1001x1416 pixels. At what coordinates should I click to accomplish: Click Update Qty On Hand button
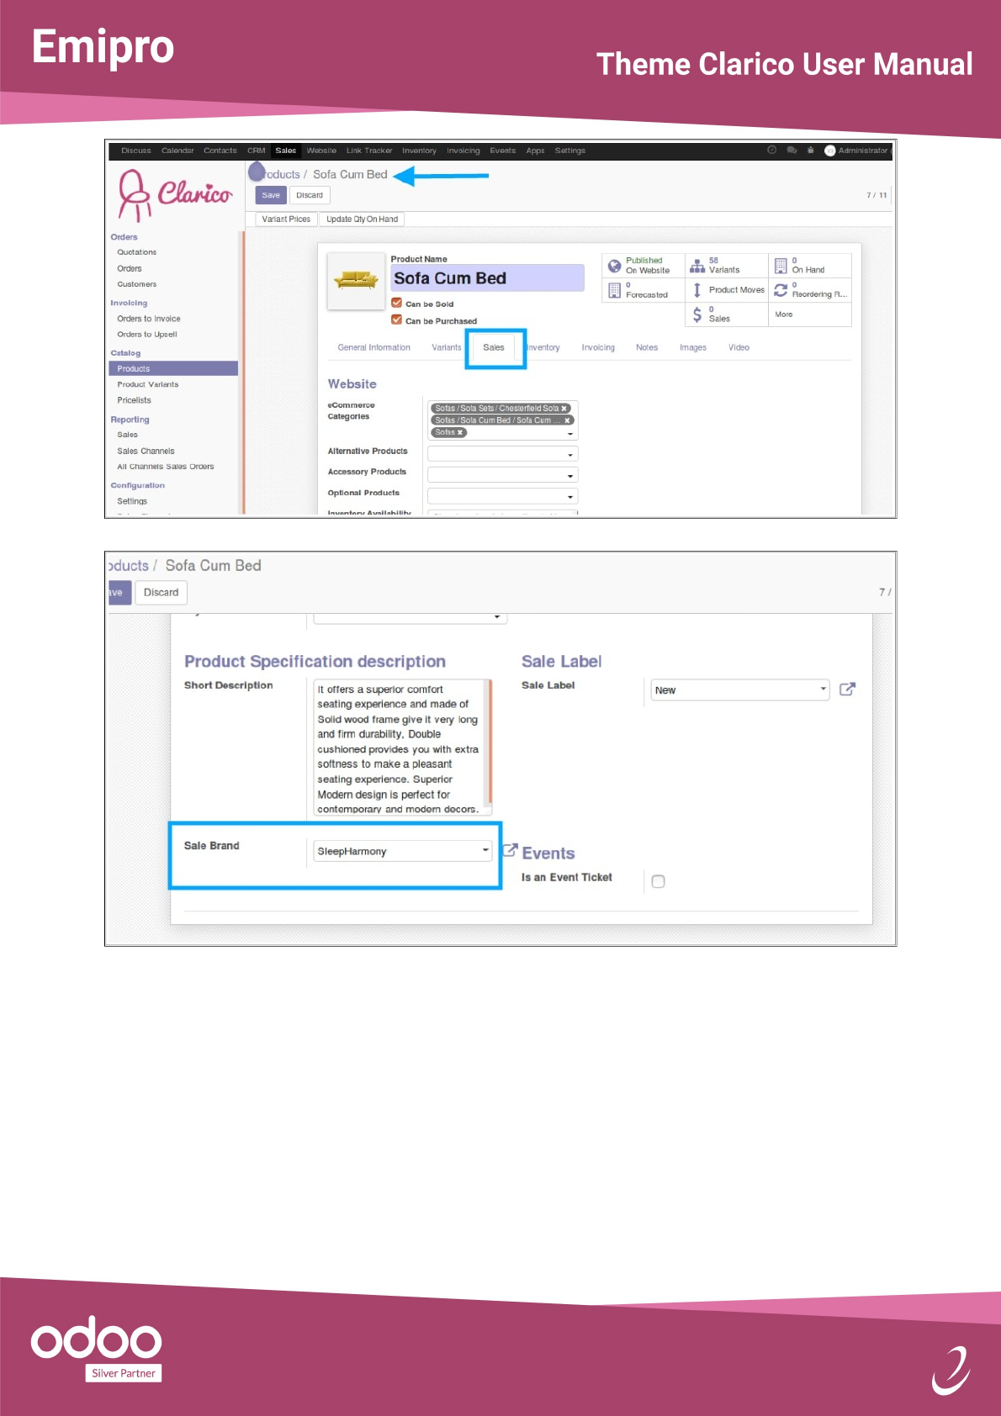362,219
